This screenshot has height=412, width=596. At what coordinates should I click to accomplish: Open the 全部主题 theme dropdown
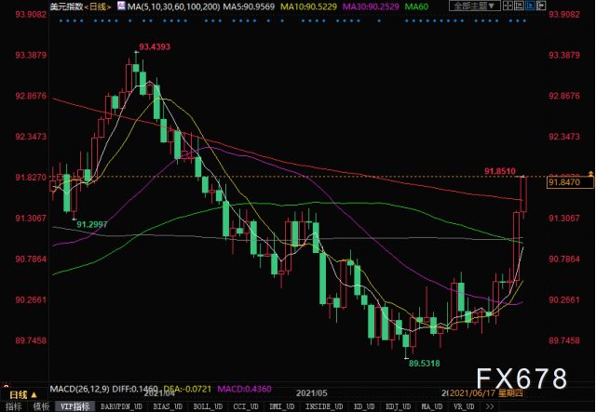point(474,7)
